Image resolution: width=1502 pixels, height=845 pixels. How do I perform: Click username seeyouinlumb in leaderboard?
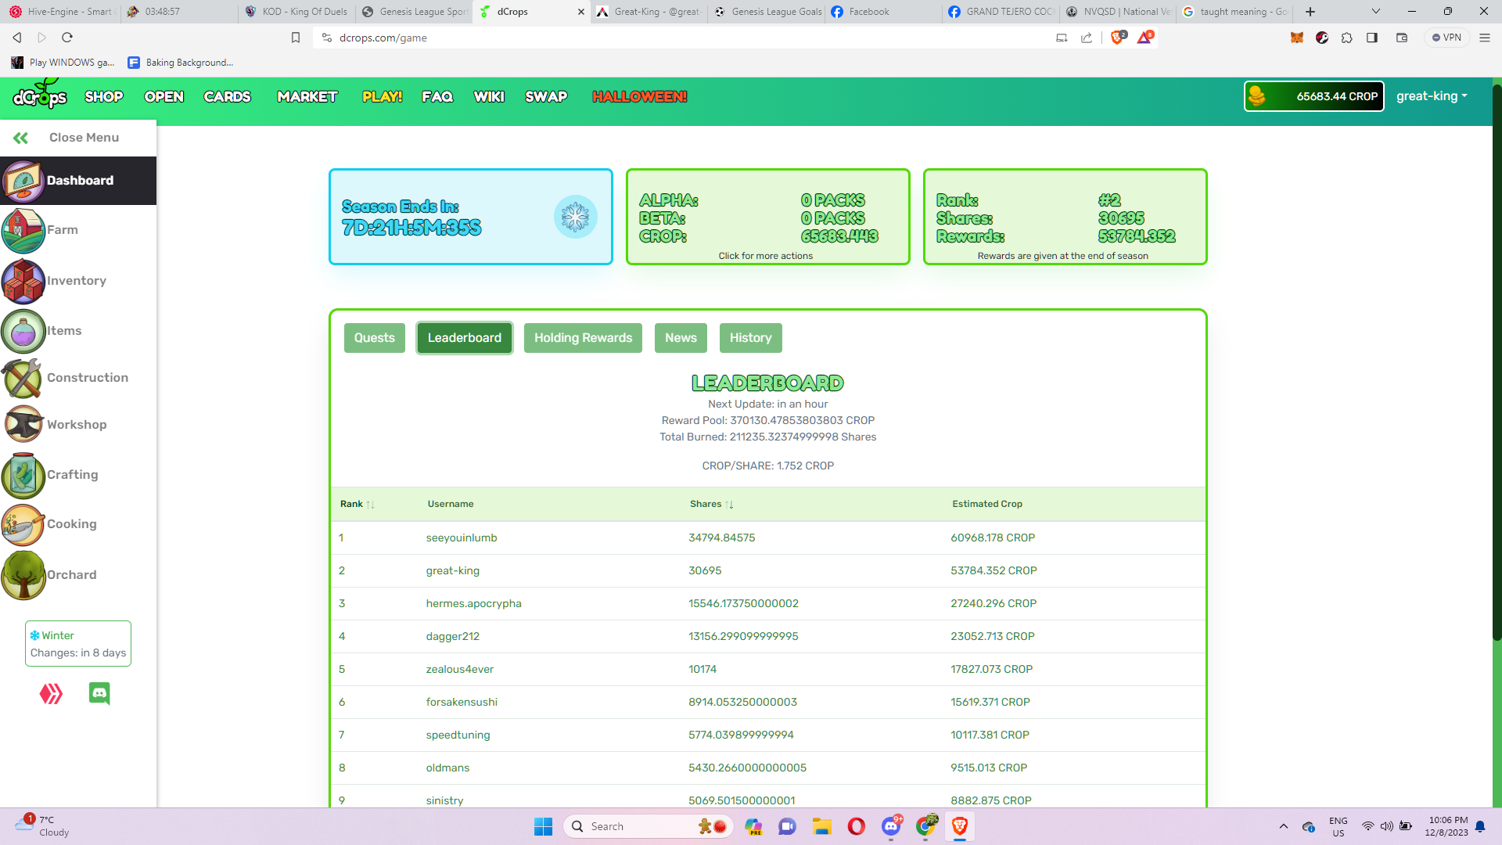click(462, 538)
